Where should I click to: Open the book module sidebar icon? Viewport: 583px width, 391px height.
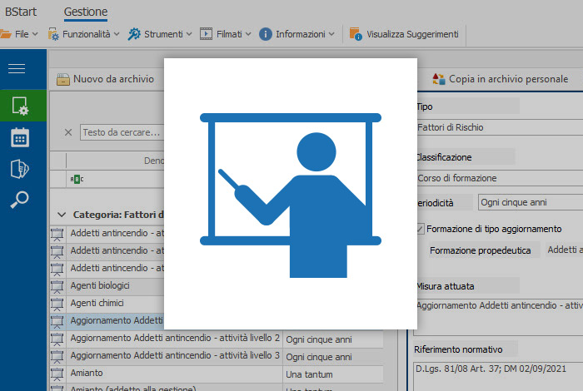click(19, 168)
